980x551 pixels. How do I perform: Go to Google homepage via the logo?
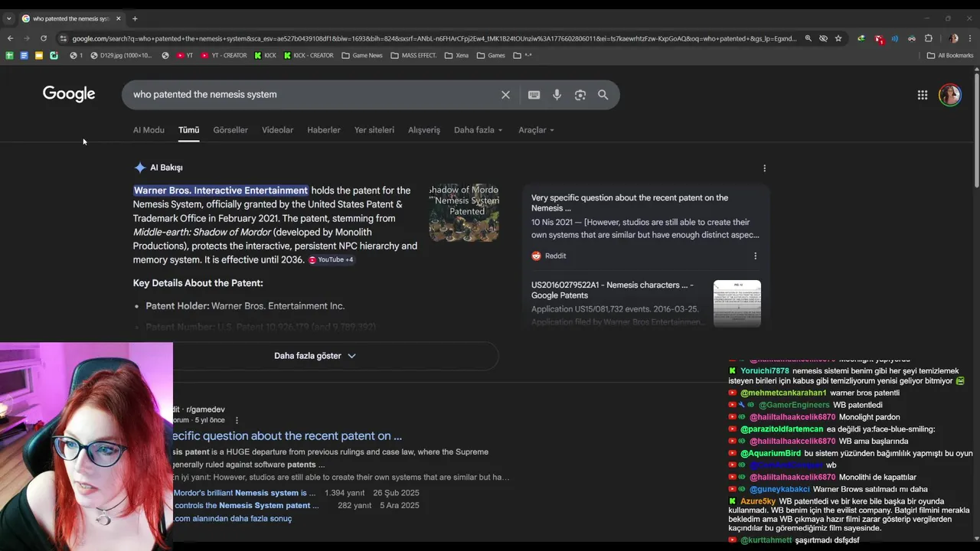[x=69, y=94]
